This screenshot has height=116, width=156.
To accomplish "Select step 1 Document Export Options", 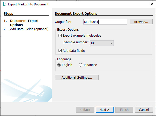I will (24, 23).
